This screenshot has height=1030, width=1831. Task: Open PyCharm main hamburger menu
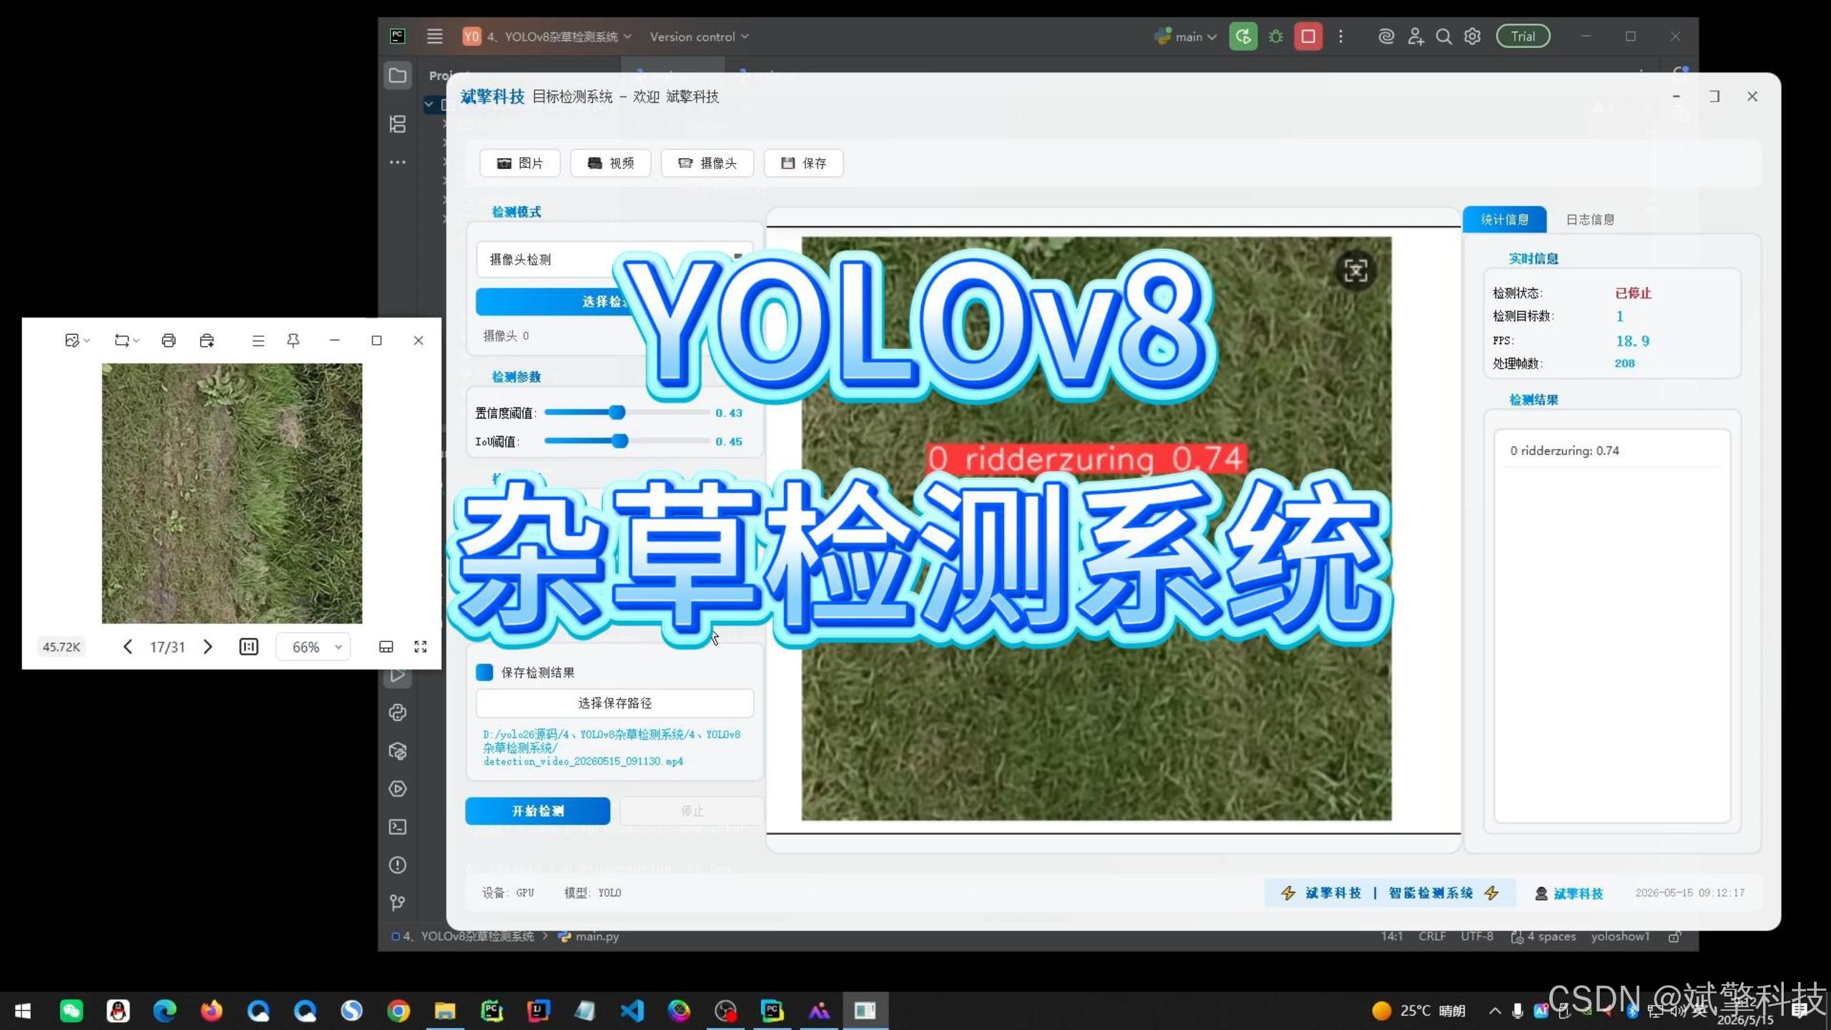pyautogui.click(x=434, y=36)
